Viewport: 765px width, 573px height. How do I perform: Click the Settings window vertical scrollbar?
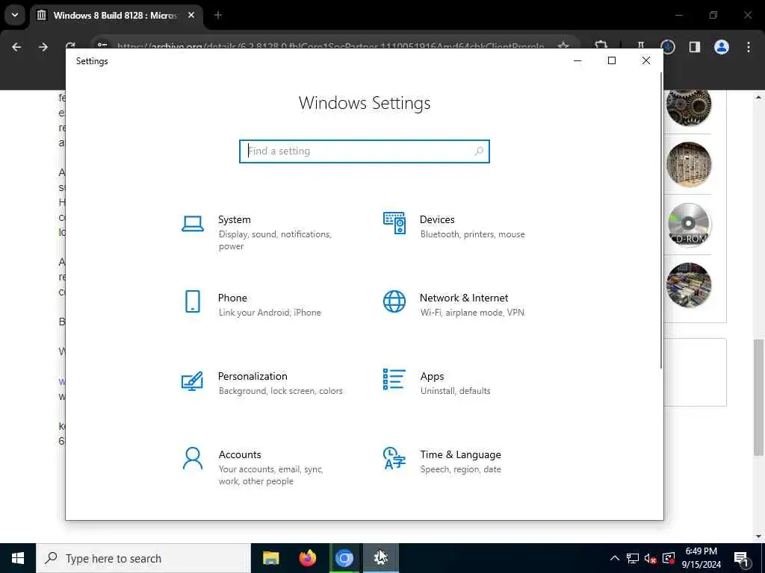click(x=661, y=220)
